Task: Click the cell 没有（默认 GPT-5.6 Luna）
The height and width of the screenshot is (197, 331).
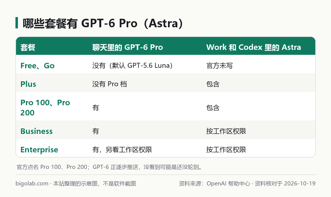Action: tap(134, 66)
